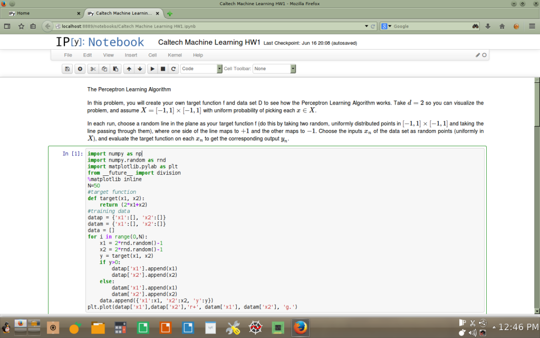Go to the Firefox home page icon

[502, 26]
